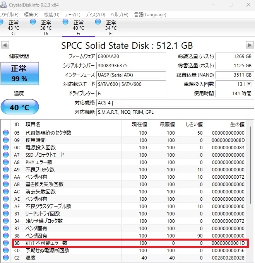The height and width of the screenshot is (263, 255).
Task: Click the usage time value 141 時間
Action: (235, 94)
